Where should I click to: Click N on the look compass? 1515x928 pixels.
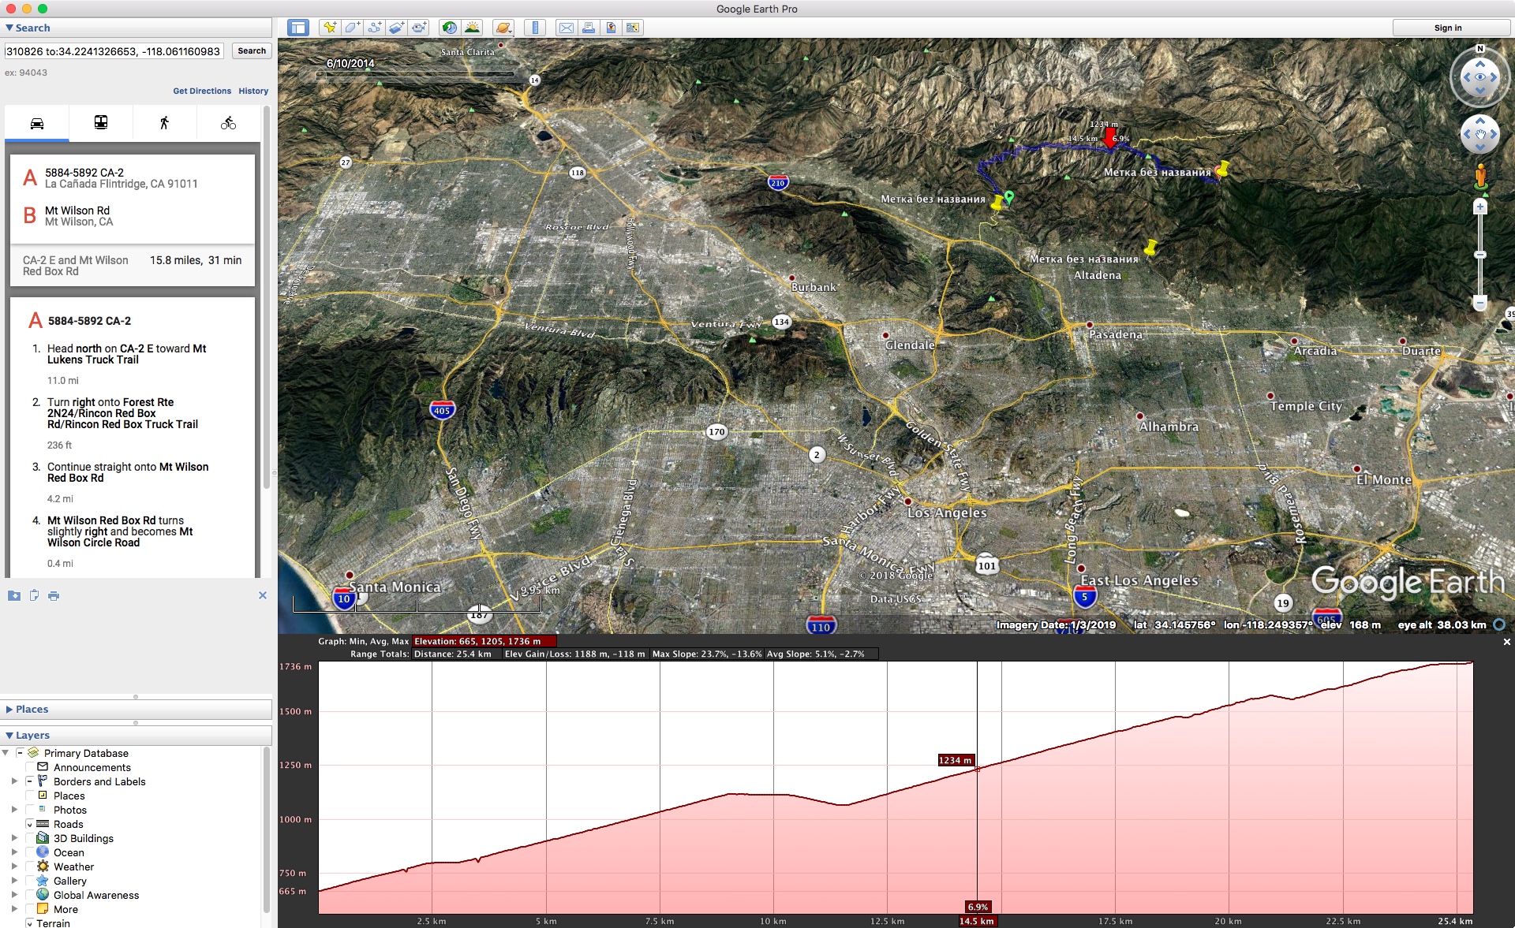coord(1480,49)
